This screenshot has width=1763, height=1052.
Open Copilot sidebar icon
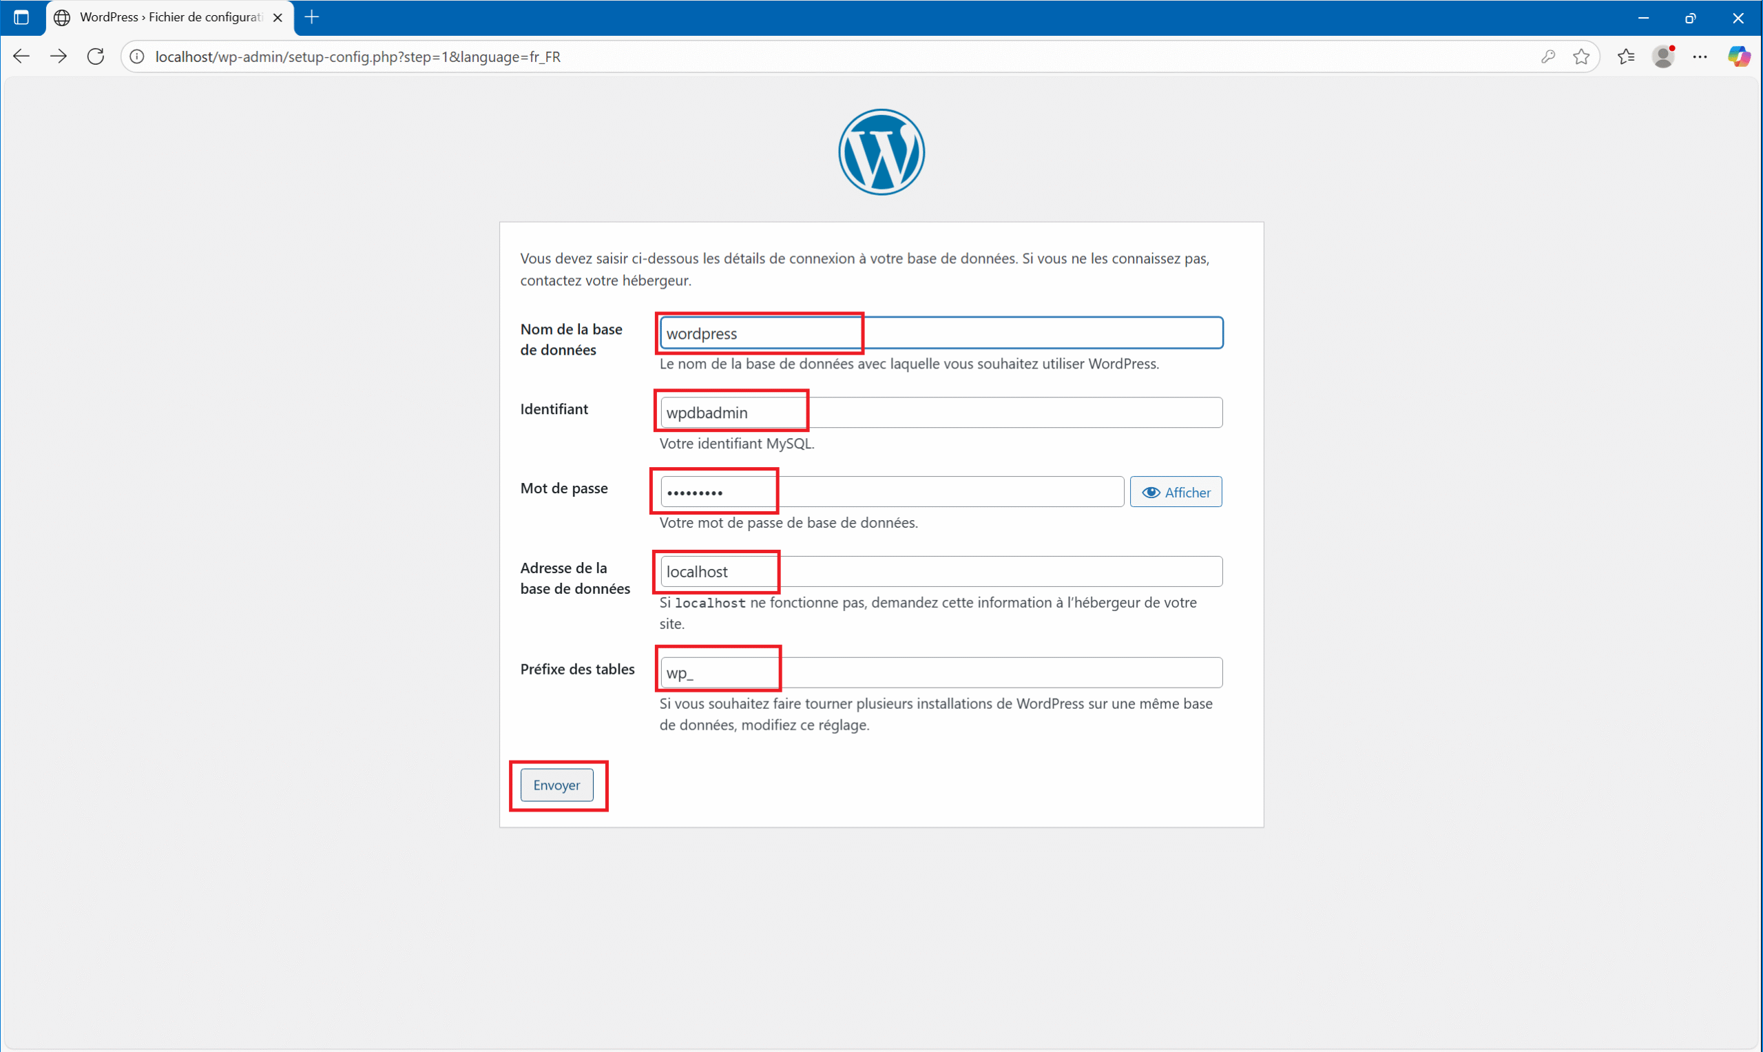(x=1738, y=56)
